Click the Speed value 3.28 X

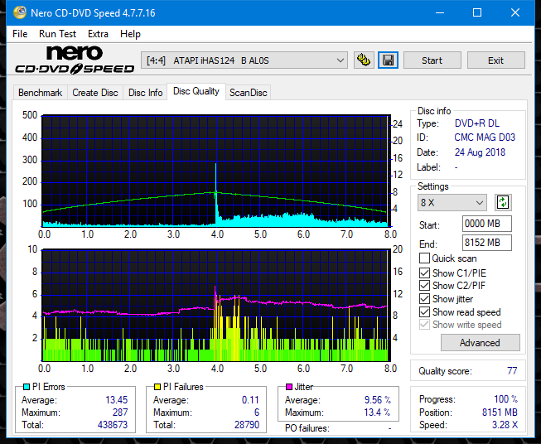(505, 425)
